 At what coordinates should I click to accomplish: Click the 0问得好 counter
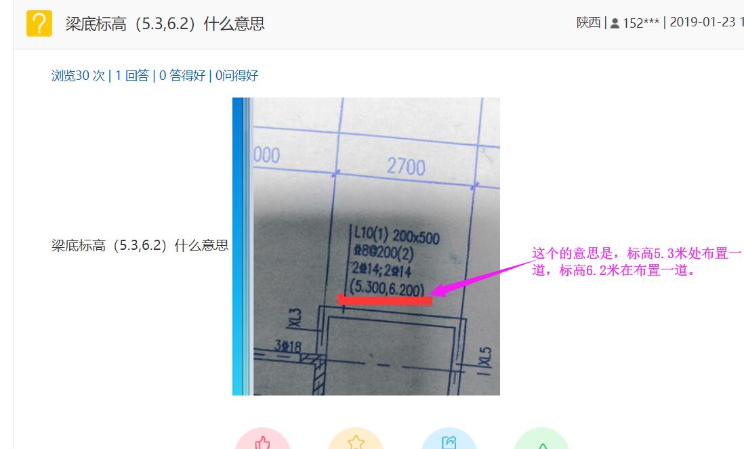pyautogui.click(x=236, y=75)
